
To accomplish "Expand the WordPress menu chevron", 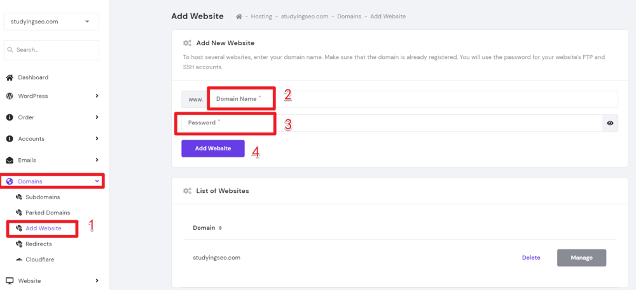I will (x=97, y=96).
